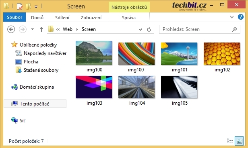Click the Nástroje obrázků contextual tab
Screen dimensions: 248x148
coord(129,7)
